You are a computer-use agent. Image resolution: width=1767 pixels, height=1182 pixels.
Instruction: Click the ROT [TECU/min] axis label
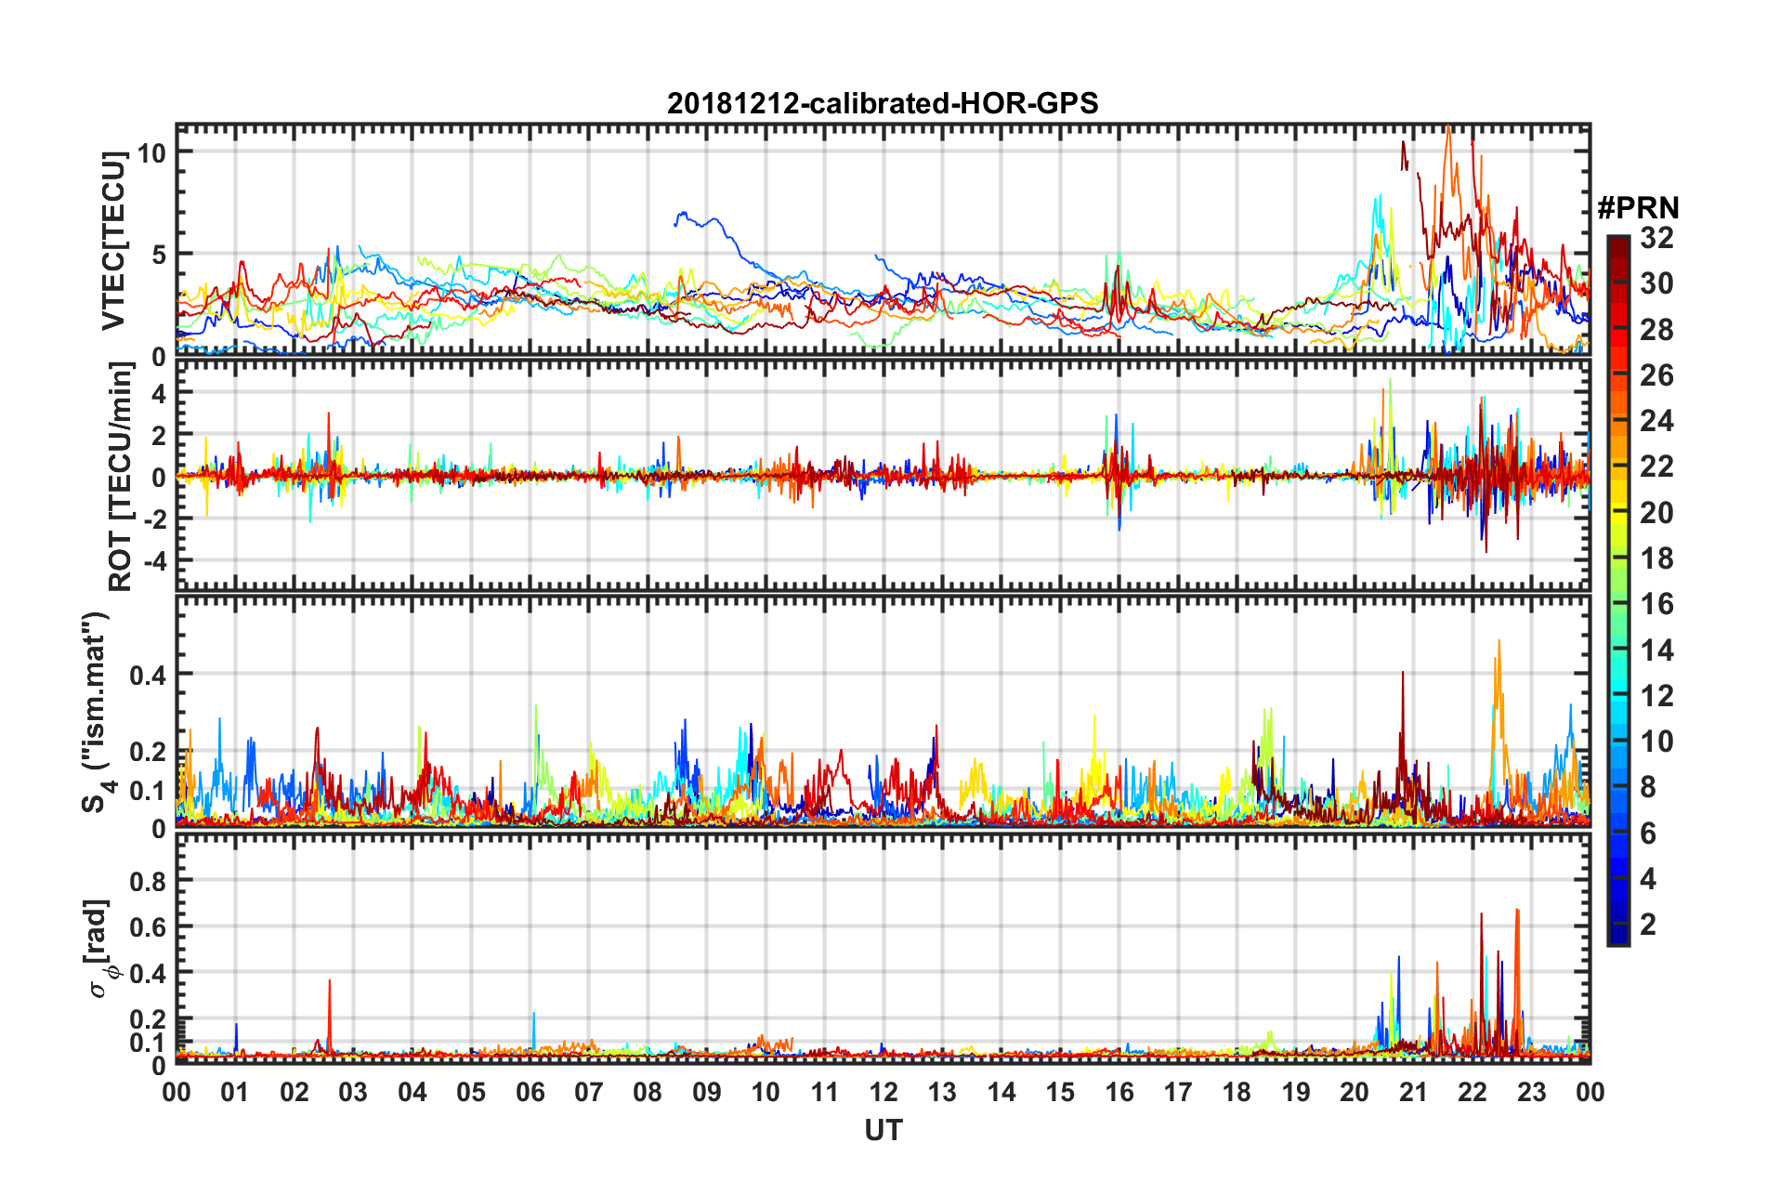(120, 477)
